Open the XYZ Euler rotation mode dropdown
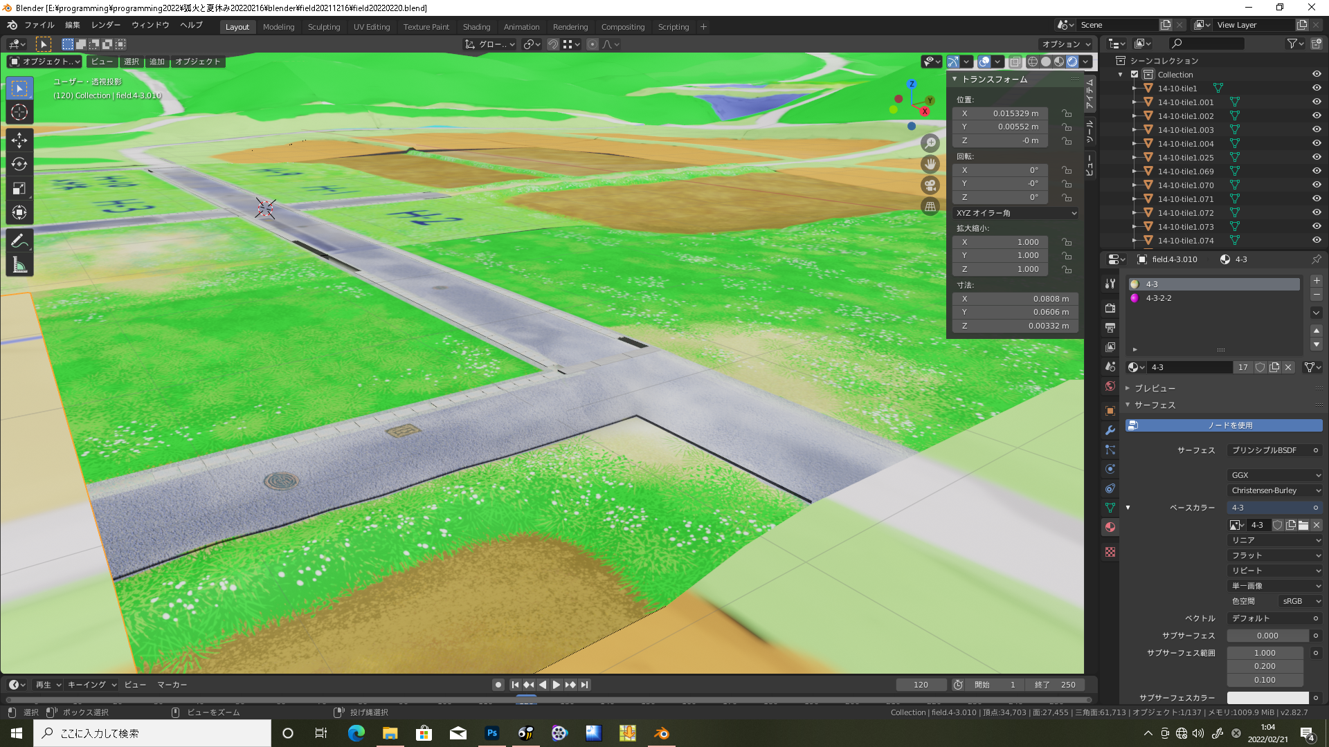This screenshot has height=747, width=1329. pos(1015,213)
